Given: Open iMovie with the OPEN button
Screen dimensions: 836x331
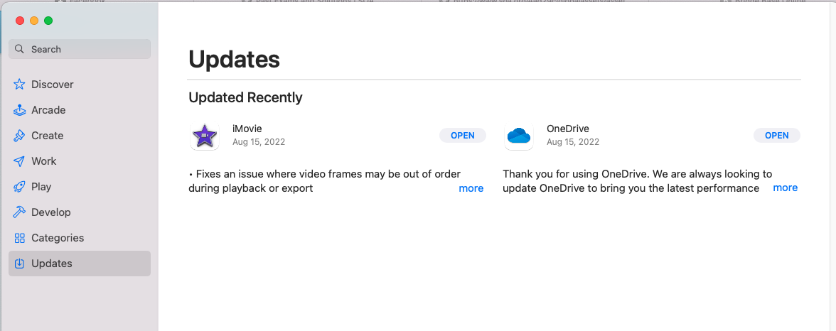Looking at the screenshot, I should tap(463, 136).
